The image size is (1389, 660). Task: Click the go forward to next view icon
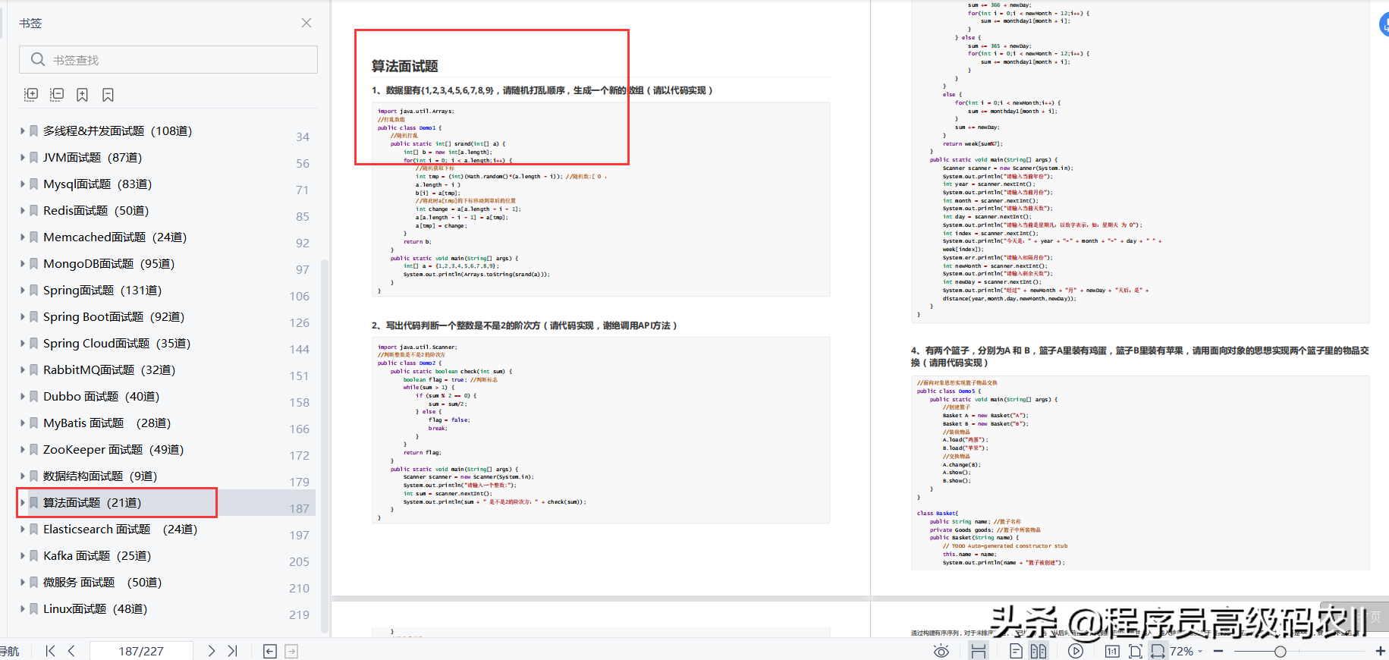tap(291, 651)
